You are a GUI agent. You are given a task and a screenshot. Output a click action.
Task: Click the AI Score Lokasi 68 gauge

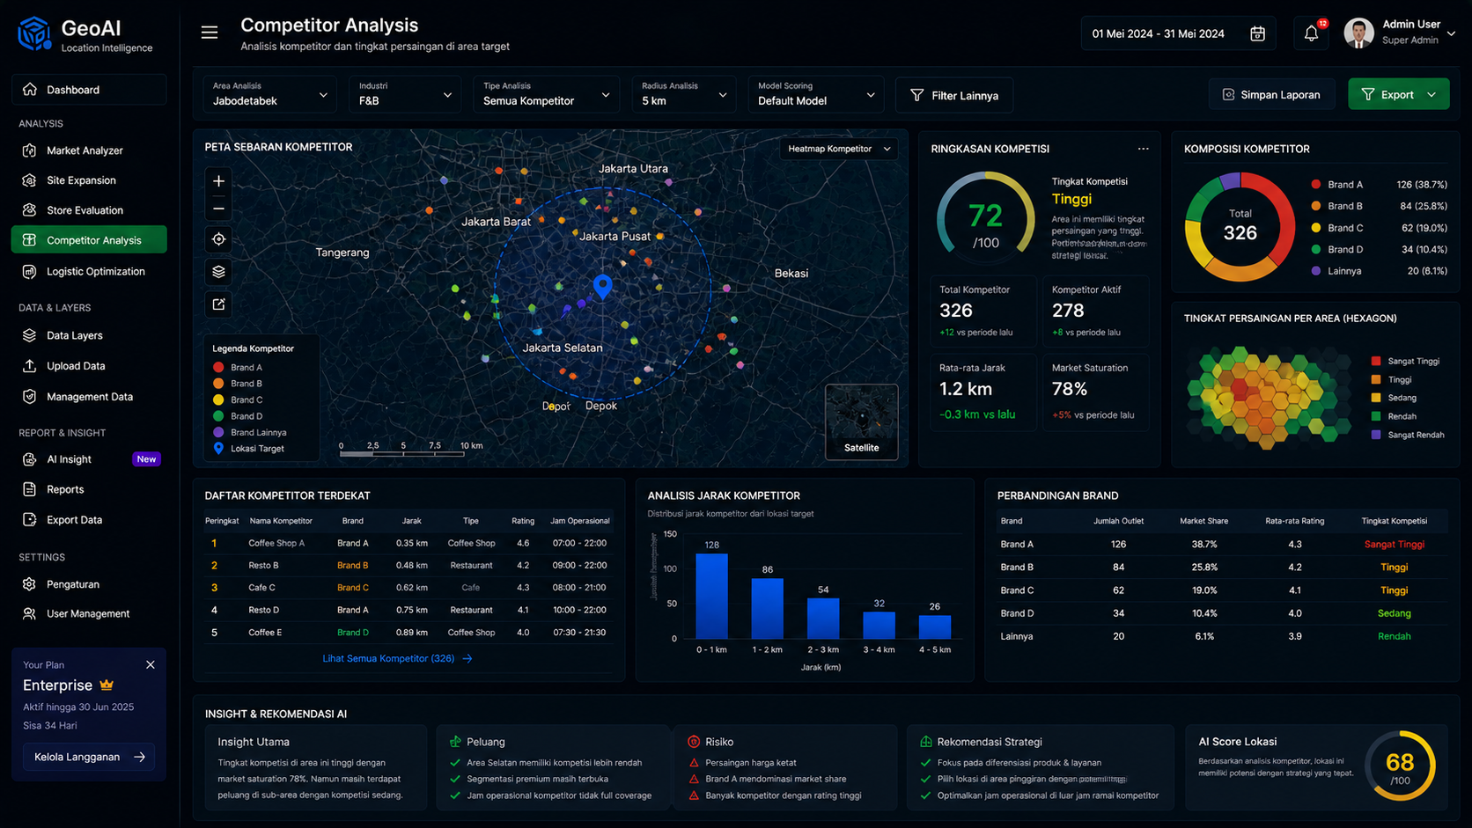coord(1400,766)
